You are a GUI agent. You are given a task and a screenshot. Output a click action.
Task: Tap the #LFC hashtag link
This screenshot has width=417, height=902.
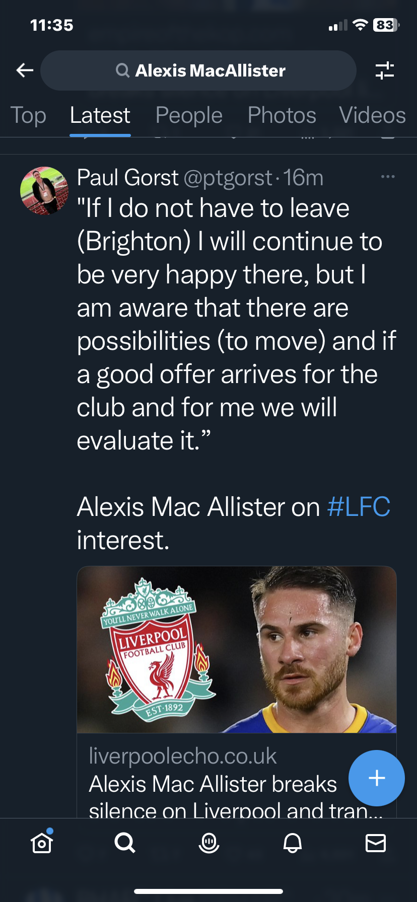point(359,506)
